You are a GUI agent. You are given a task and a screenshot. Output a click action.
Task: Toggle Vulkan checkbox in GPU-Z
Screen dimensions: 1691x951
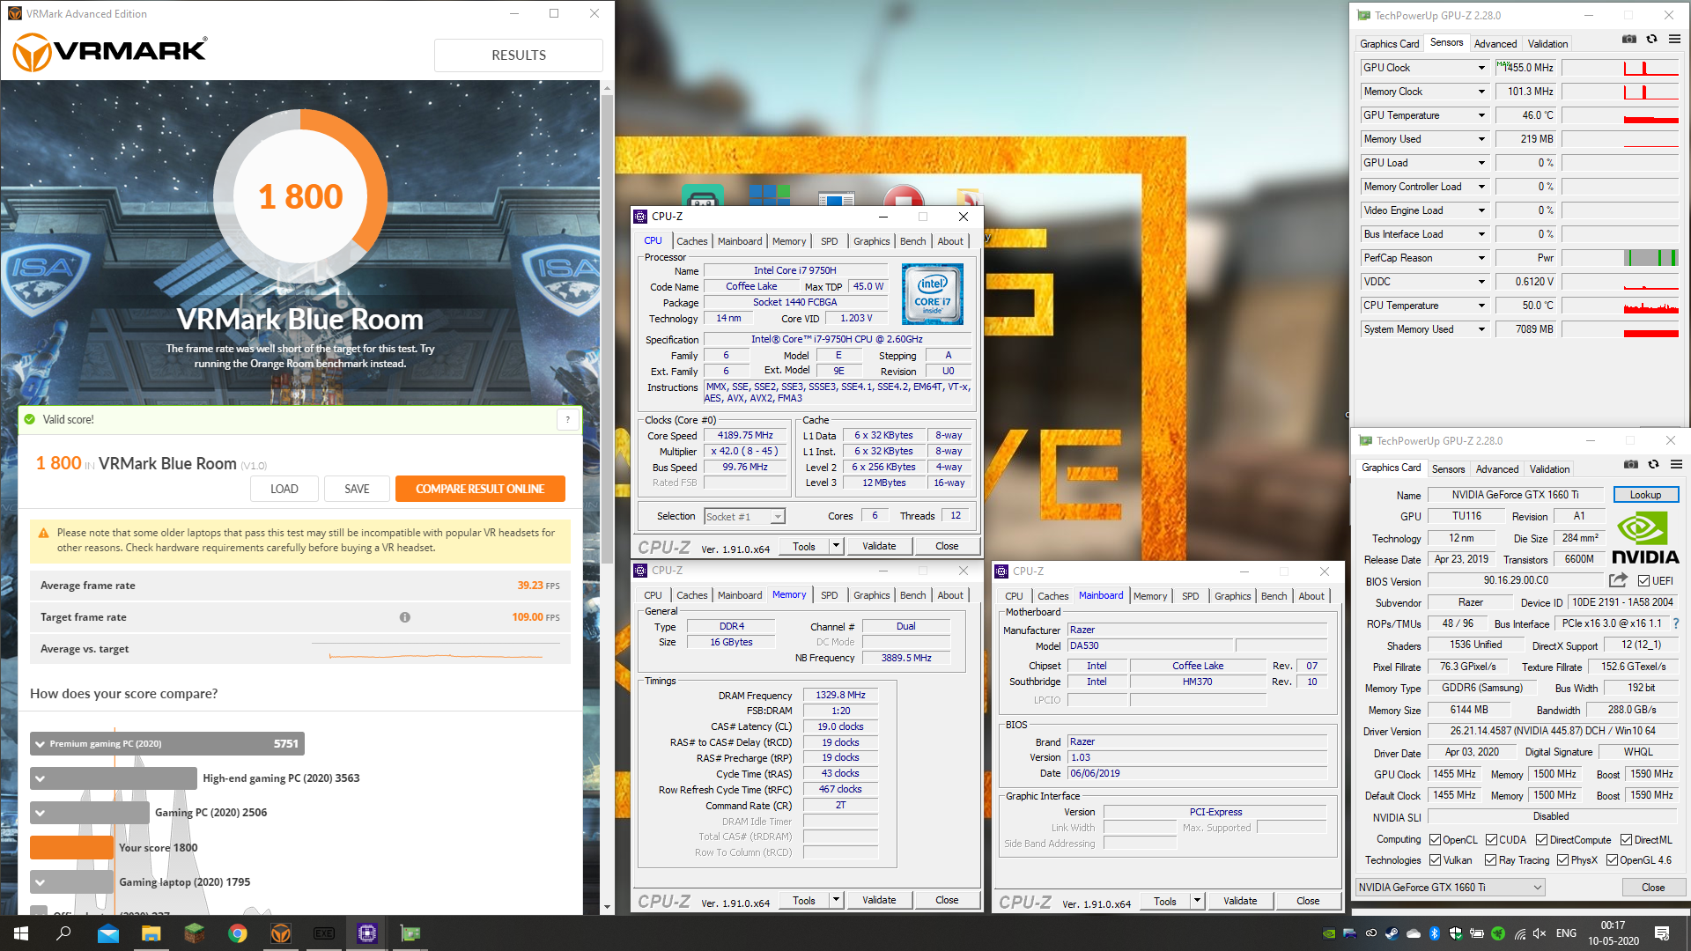[1435, 860]
